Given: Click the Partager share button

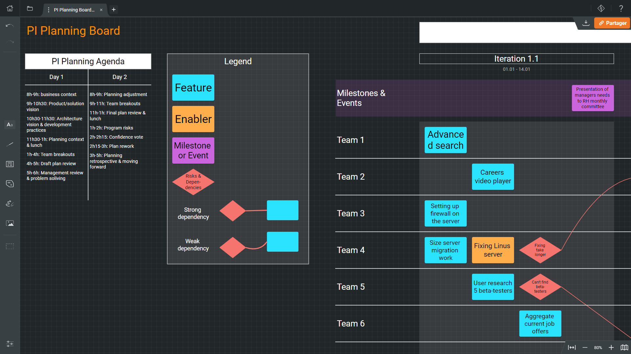Looking at the screenshot, I should point(612,23).
